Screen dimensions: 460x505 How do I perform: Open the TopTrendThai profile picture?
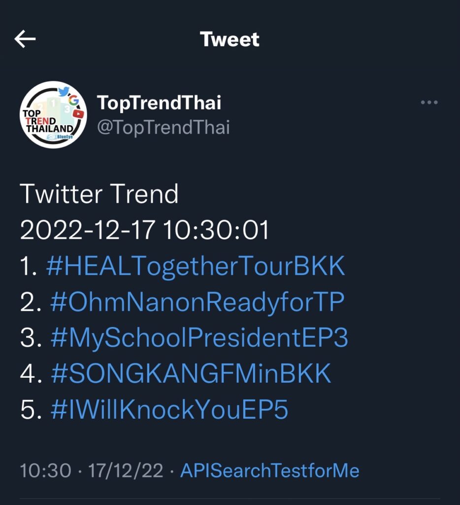53,115
